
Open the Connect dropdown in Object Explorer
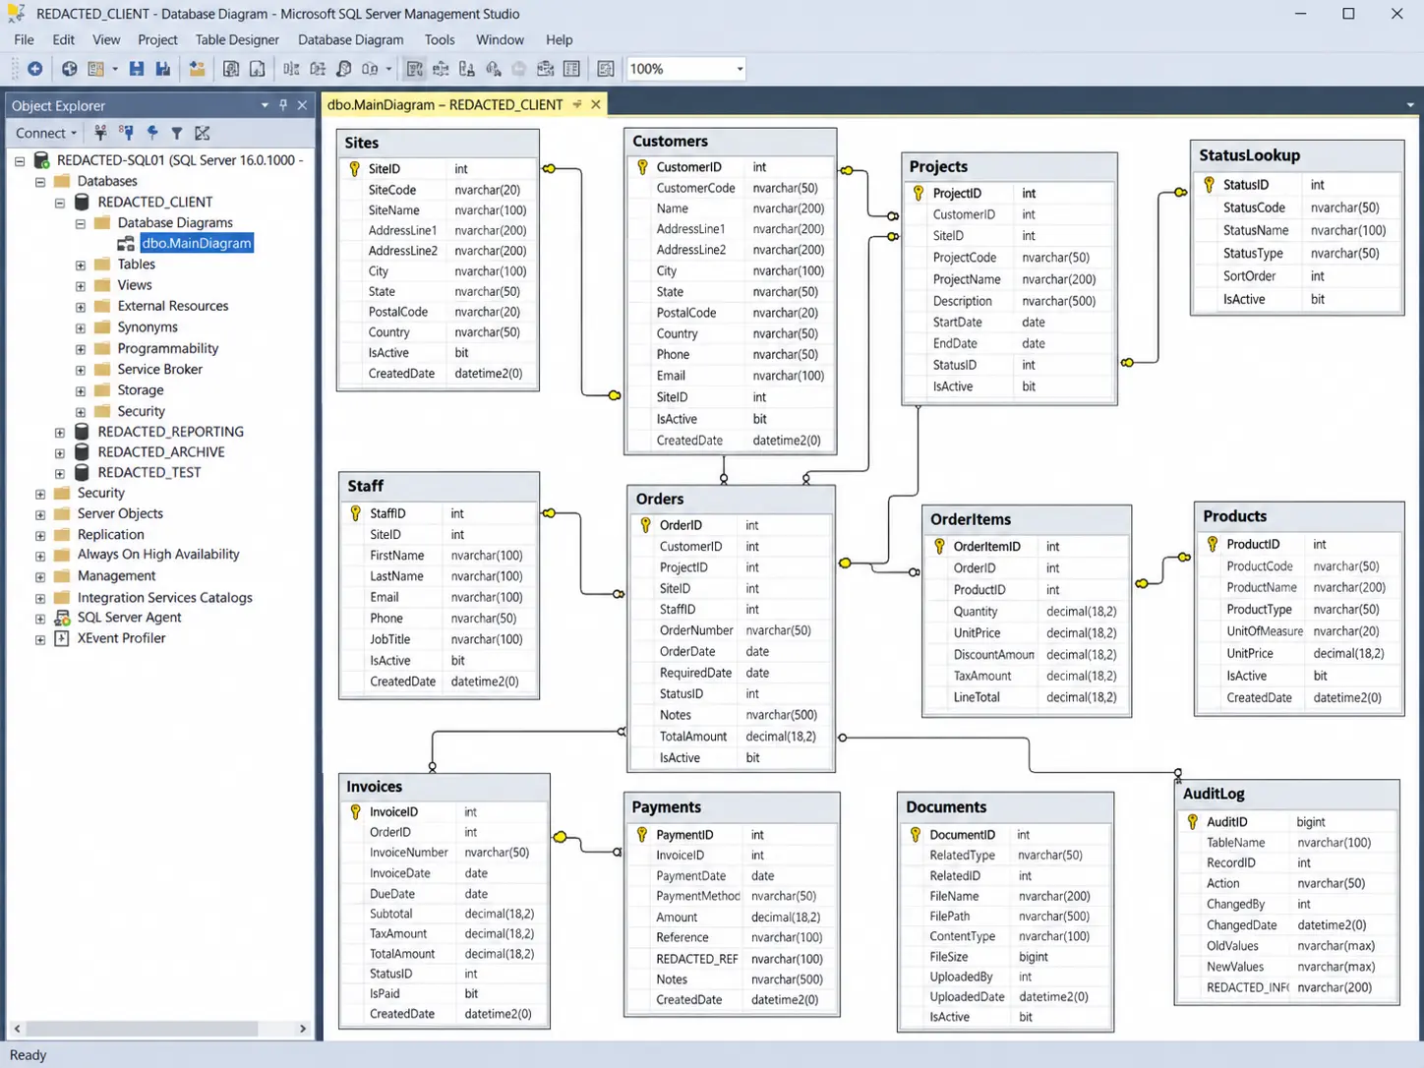[46, 133]
